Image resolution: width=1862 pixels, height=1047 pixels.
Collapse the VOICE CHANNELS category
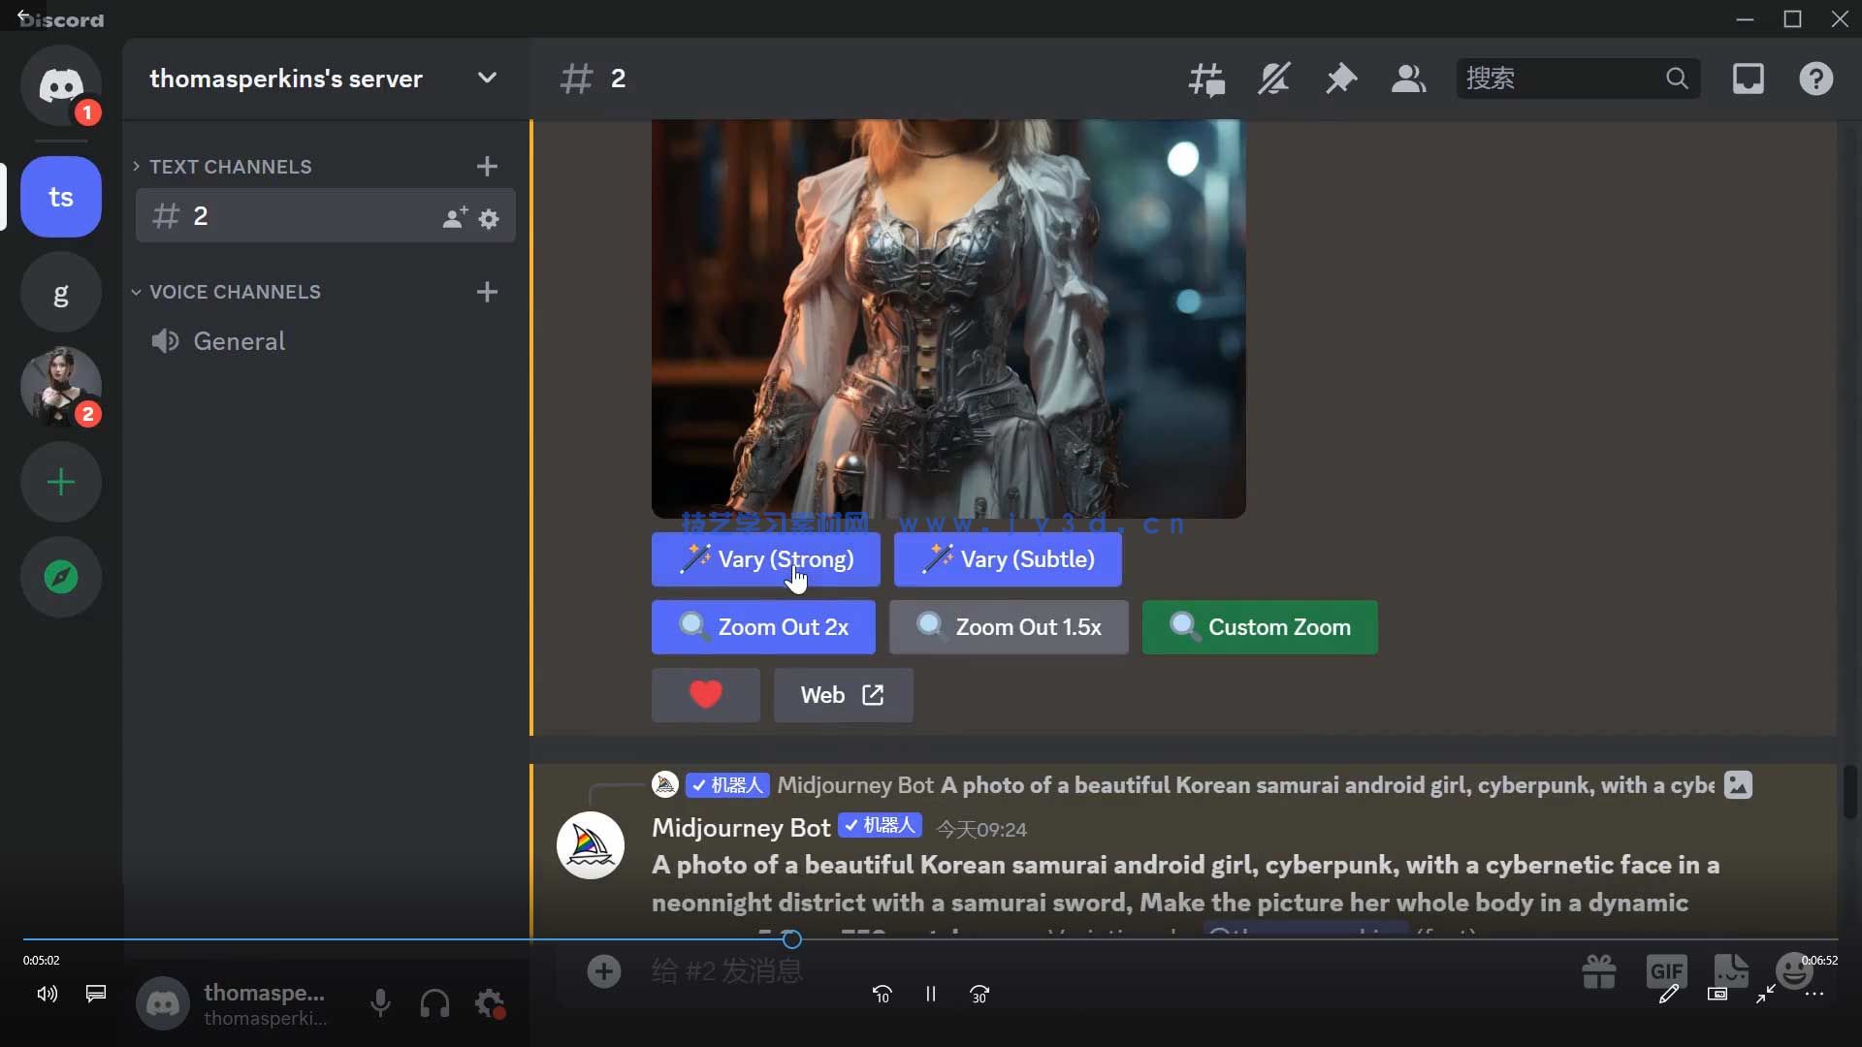pyautogui.click(x=235, y=292)
